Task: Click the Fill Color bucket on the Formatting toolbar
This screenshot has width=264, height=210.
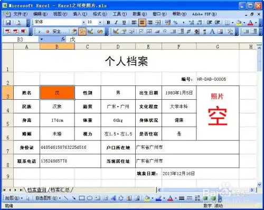Action: 239,23
